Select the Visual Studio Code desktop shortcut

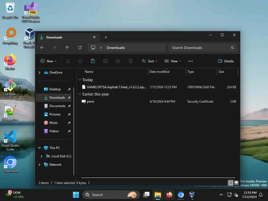click(x=10, y=141)
